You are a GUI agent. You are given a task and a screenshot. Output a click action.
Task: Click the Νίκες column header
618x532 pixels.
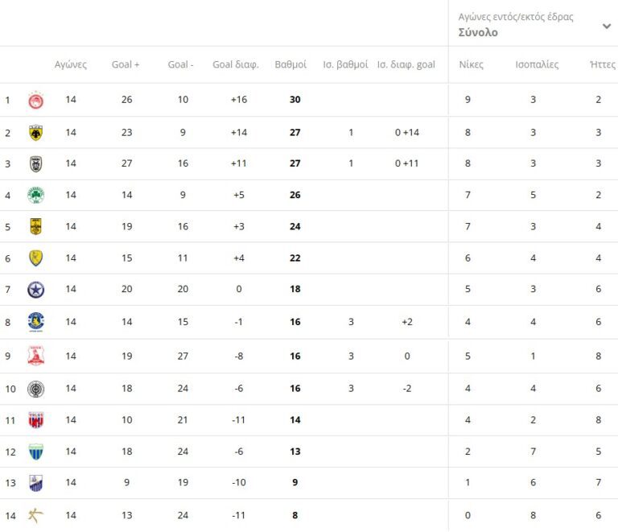tap(471, 65)
